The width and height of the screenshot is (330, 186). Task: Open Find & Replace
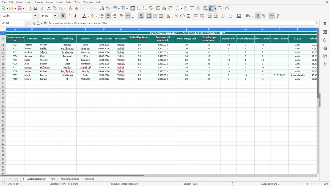pyautogui.click(x=102, y=9)
